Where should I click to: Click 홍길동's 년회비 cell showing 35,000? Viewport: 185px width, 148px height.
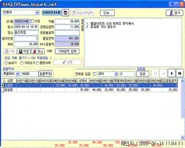tap(83, 90)
